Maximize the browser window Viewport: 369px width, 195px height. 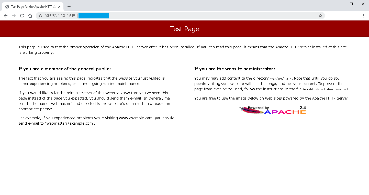[x=351, y=4]
